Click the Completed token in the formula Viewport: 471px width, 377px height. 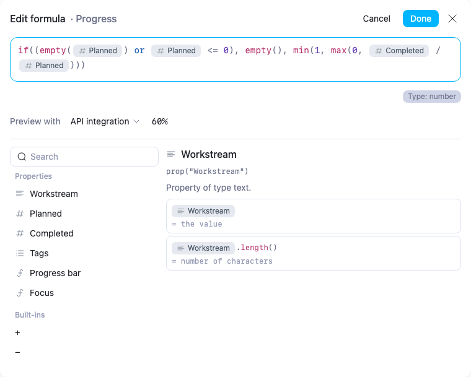pos(399,50)
